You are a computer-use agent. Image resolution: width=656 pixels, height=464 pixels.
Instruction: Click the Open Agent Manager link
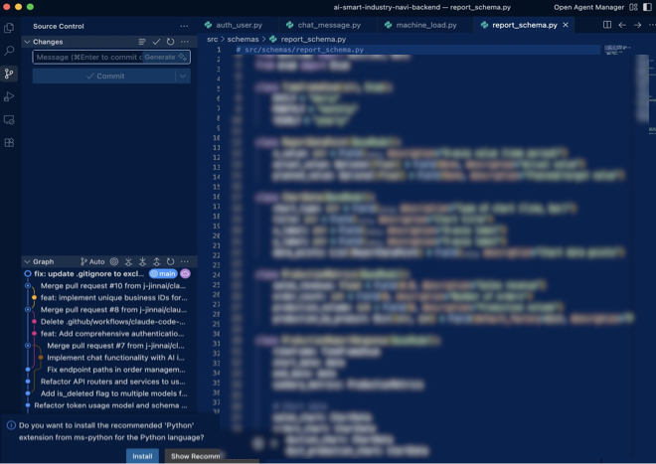click(x=593, y=6)
